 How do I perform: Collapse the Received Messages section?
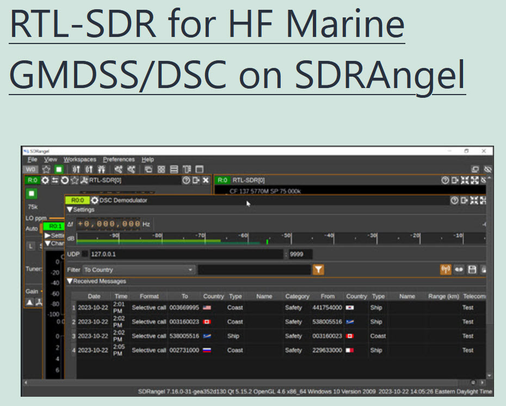pyautogui.click(x=70, y=282)
